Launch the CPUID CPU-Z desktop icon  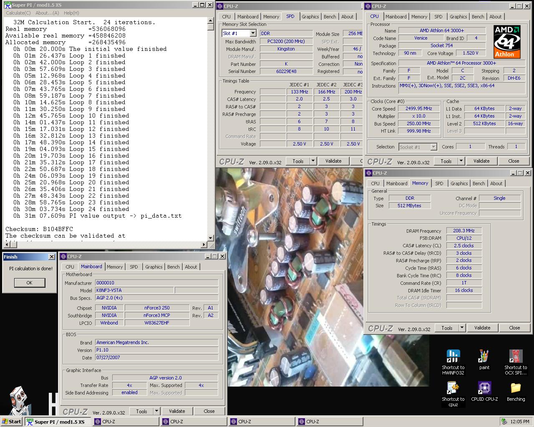point(484,388)
